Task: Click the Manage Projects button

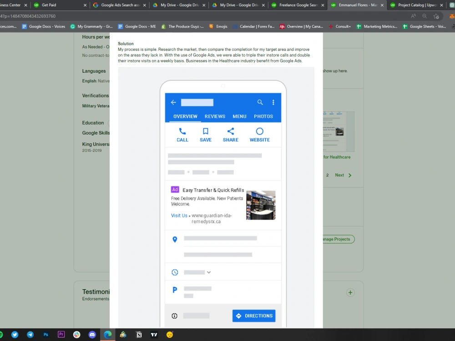Action: [x=339, y=239]
